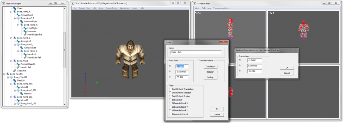Image resolution: width=343 pixels, height=123 pixels.
Task: Click OK in the Perform Translation dialog
Action: pos(287,68)
